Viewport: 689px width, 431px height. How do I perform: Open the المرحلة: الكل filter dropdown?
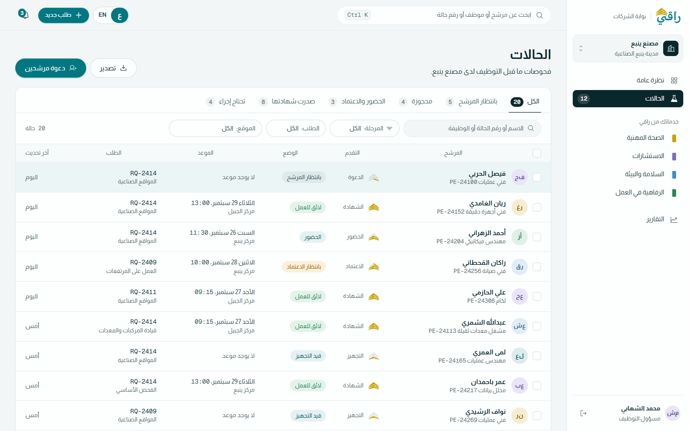click(x=365, y=128)
